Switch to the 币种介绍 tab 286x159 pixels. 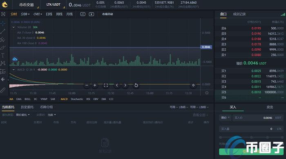coord(46,107)
